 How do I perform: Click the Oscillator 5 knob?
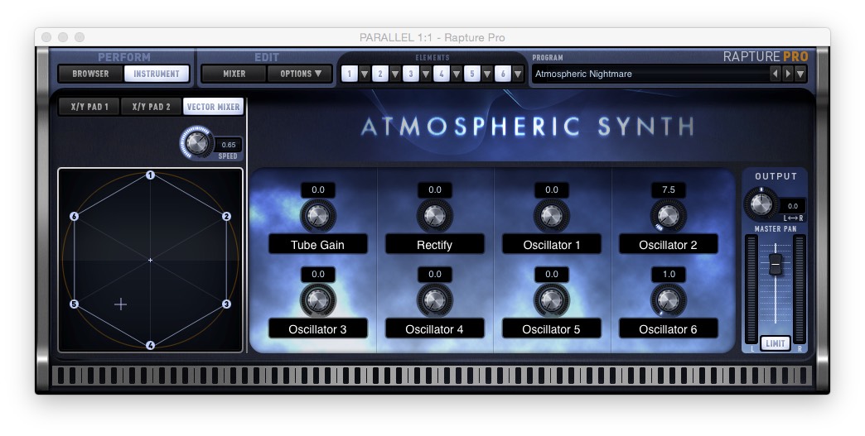tap(552, 300)
